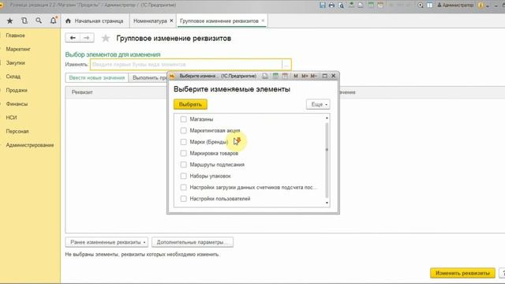
Task: Open the calendar icon in the main title bar
Action: [x=380, y=6]
